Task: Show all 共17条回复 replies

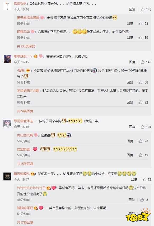Action: click(25, 222)
